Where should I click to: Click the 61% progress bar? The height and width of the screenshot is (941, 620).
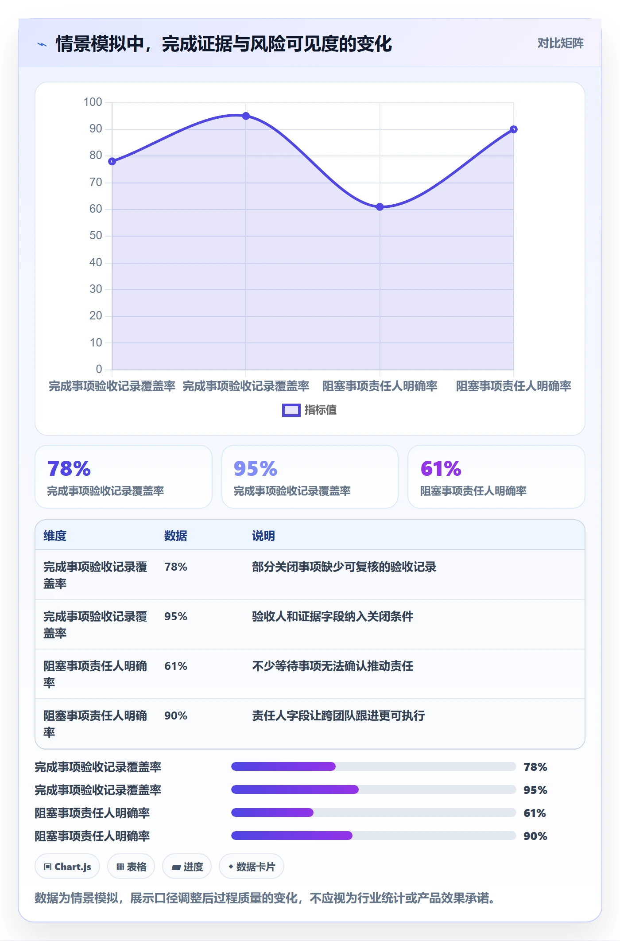pos(373,813)
